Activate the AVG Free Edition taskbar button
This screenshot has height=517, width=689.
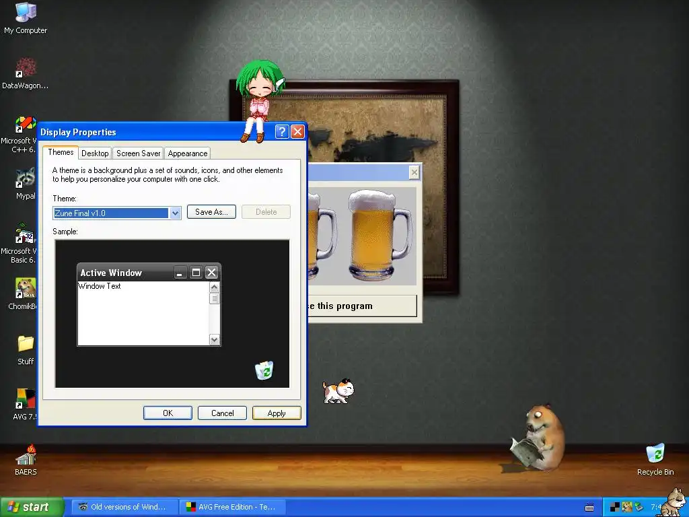[233, 507]
